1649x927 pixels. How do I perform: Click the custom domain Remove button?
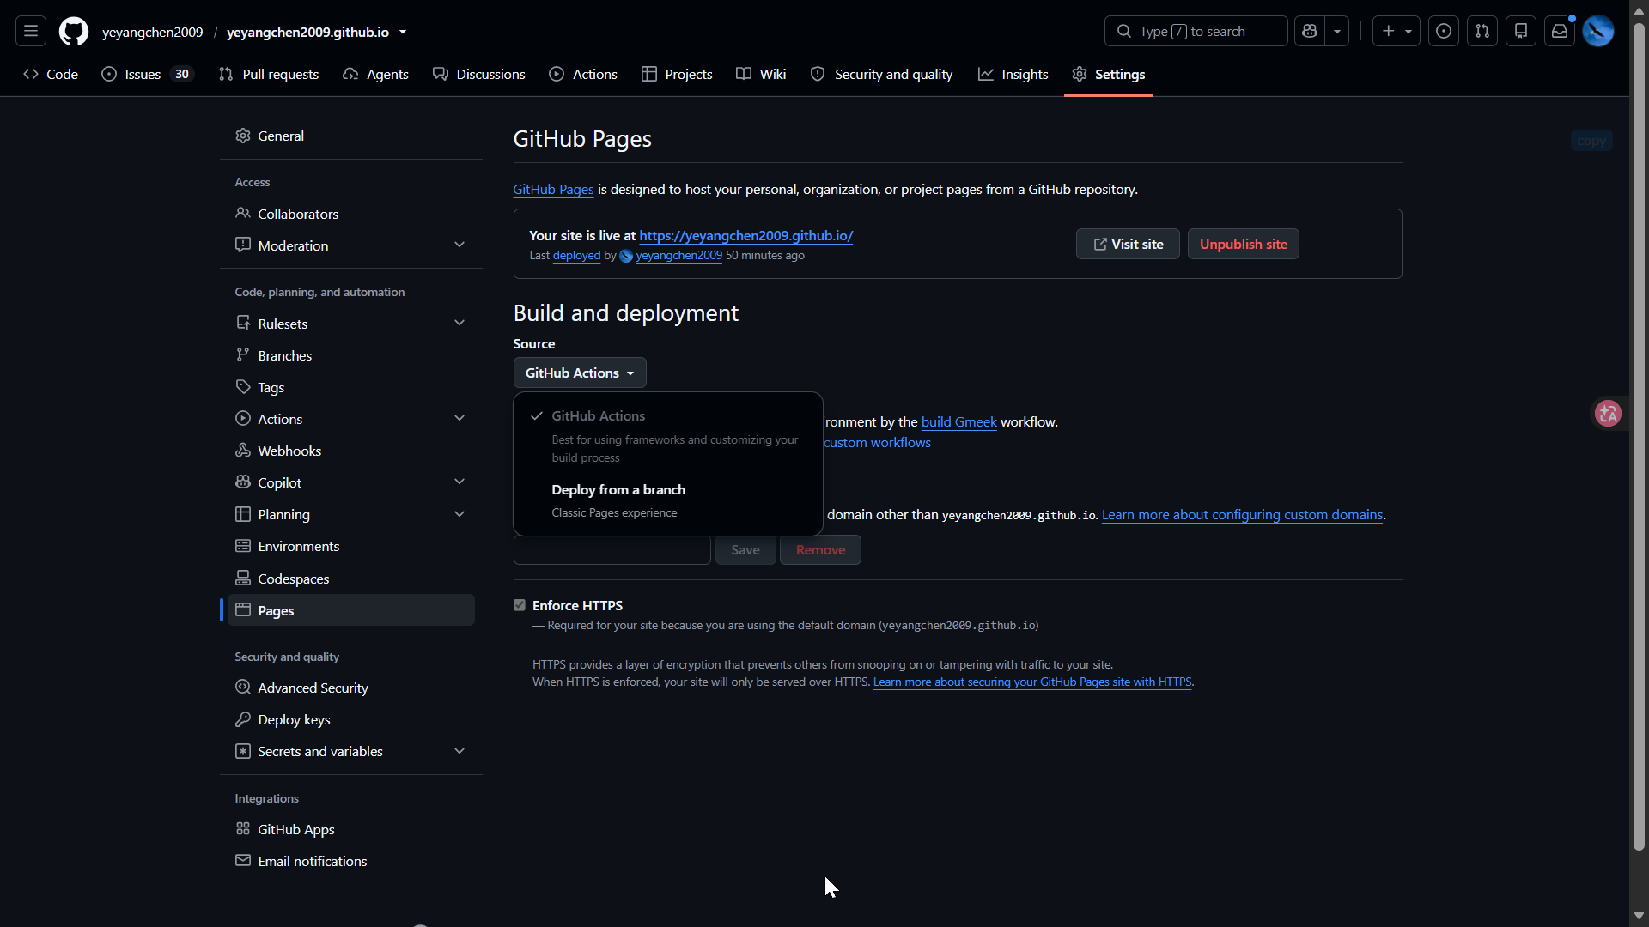pos(820,550)
